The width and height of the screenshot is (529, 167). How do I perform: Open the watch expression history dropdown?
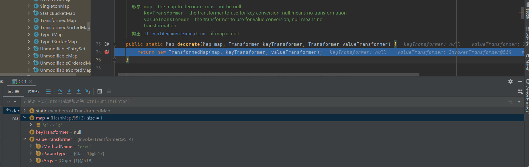pos(519,102)
